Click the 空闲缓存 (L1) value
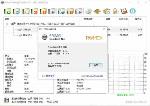 83,89
